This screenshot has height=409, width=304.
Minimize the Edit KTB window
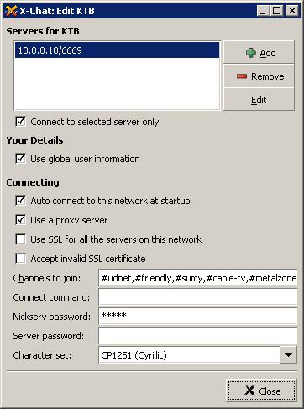tap(263, 11)
